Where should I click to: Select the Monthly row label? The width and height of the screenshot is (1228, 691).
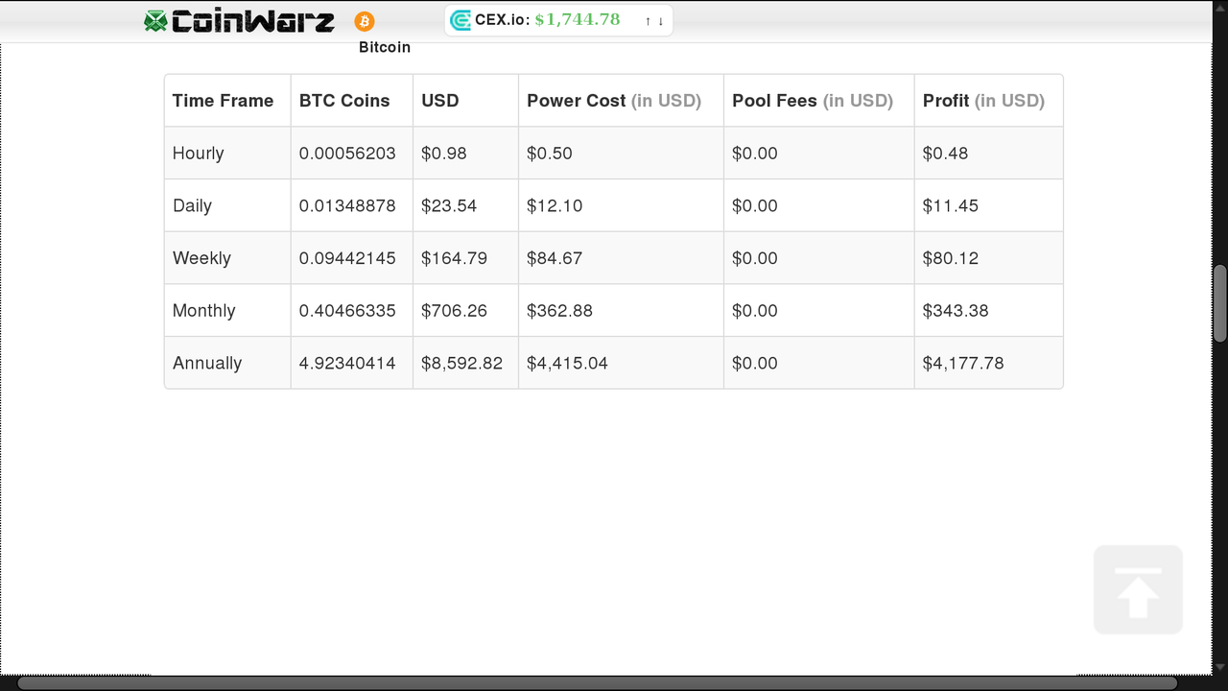click(204, 311)
